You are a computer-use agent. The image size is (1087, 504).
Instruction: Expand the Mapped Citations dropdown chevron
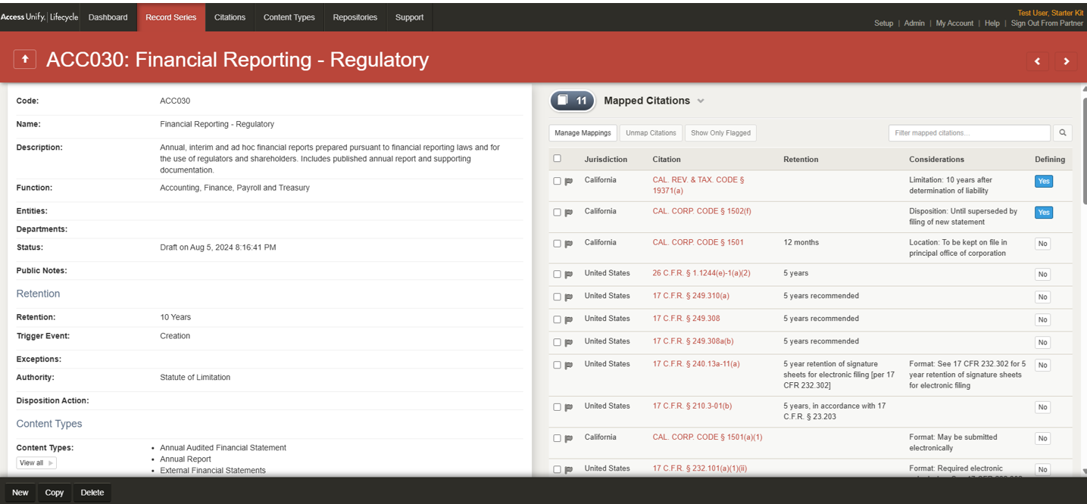[x=701, y=101]
